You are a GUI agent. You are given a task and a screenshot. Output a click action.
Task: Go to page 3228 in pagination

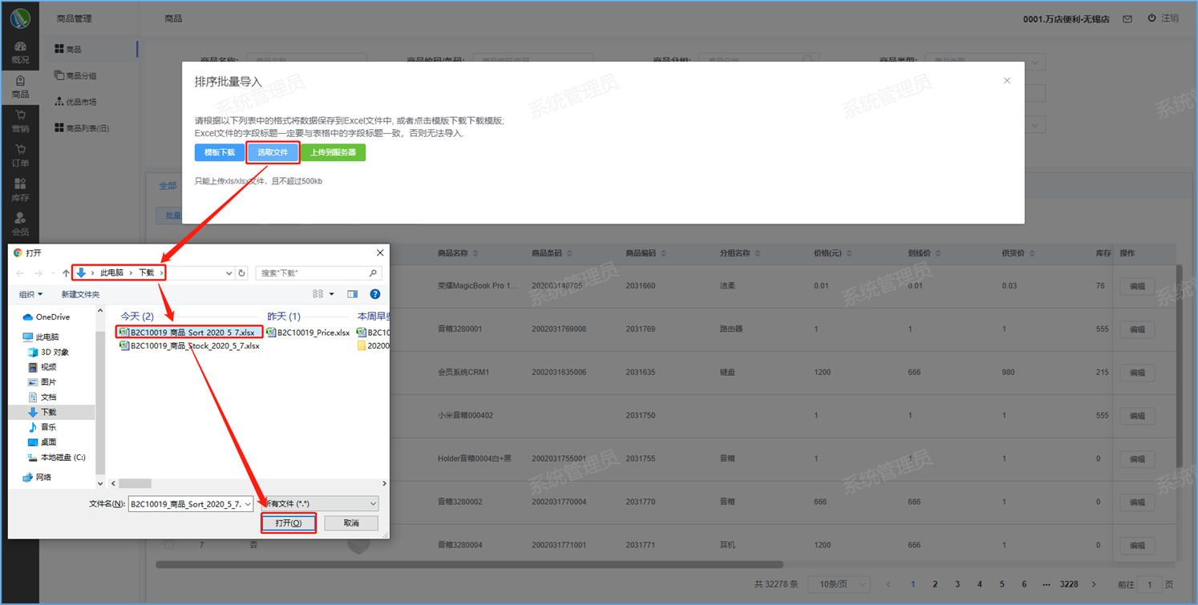(1069, 584)
